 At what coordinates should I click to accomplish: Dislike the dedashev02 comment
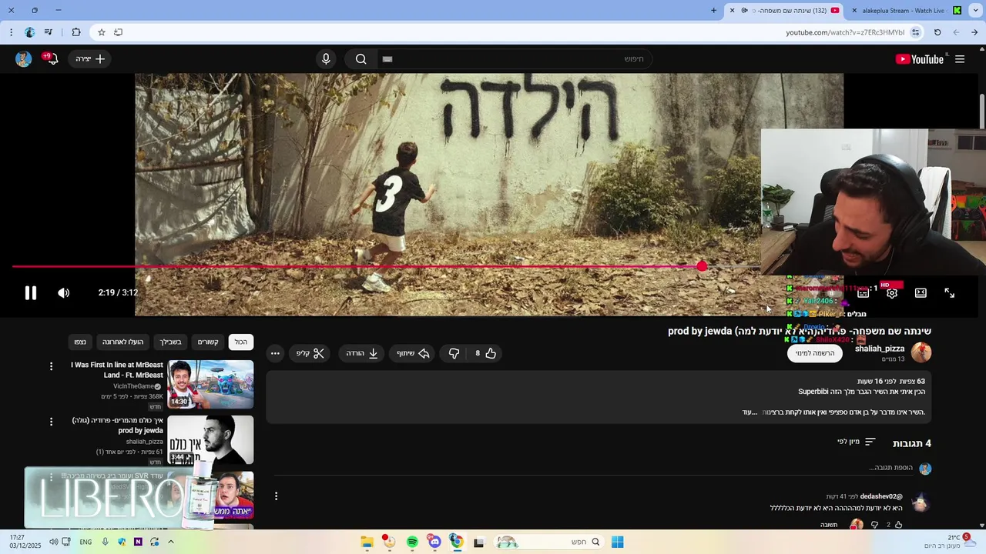[874, 525]
